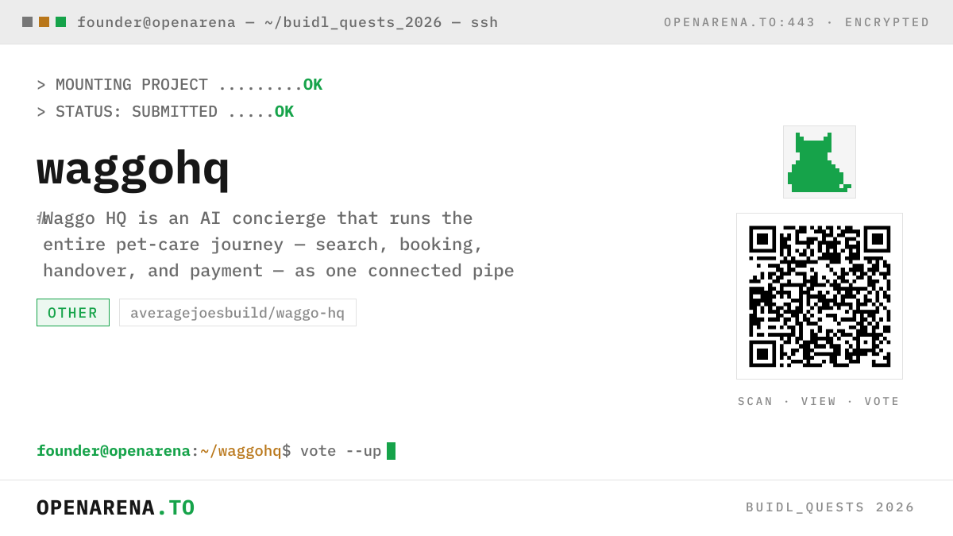Screen dimensions: 953x536
Task: Click the MOUNTING PROJECT OK line
Action: point(179,85)
